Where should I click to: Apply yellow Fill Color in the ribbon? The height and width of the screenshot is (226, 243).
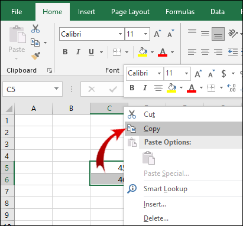pos(142,52)
